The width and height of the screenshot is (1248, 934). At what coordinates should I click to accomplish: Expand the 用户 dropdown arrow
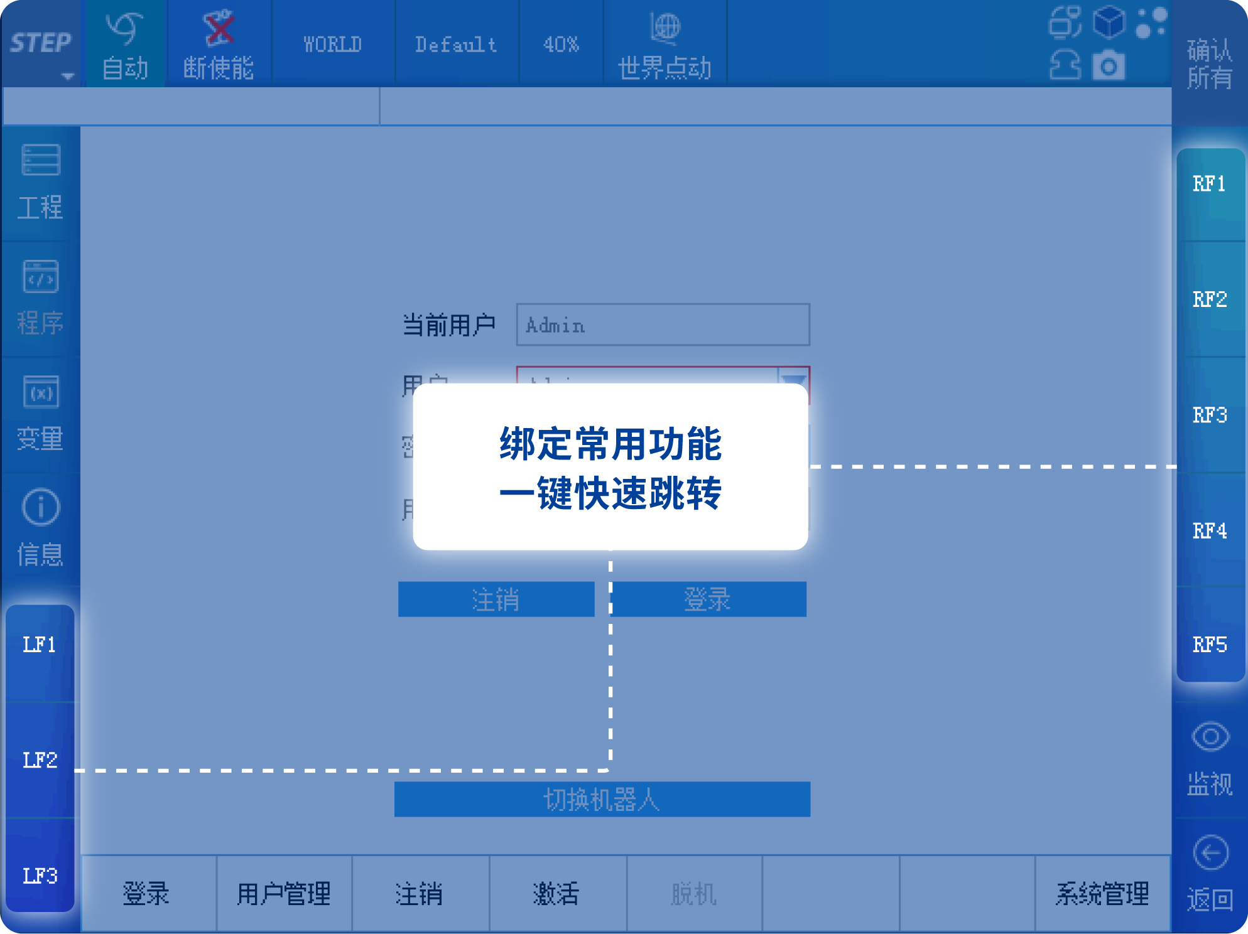pyautogui.click(x=794, y=376)
